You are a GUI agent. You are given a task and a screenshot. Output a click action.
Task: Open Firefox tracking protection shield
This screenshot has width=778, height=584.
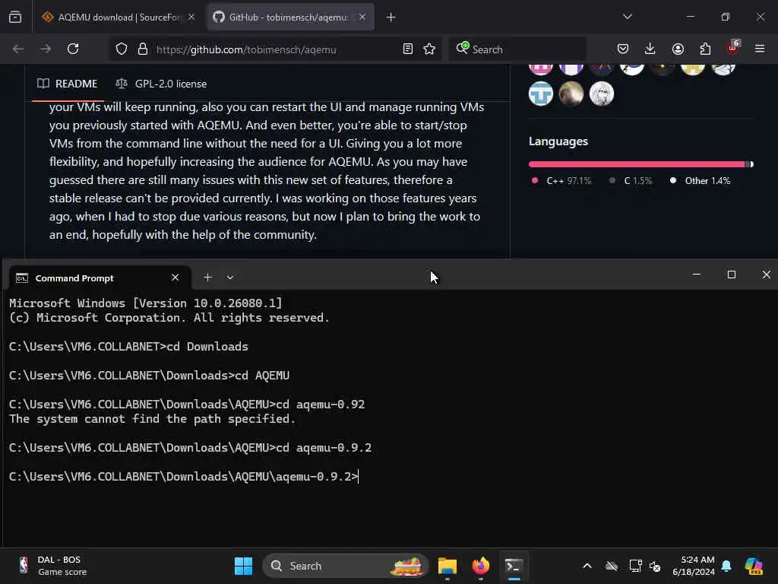(x=122, y=49)
